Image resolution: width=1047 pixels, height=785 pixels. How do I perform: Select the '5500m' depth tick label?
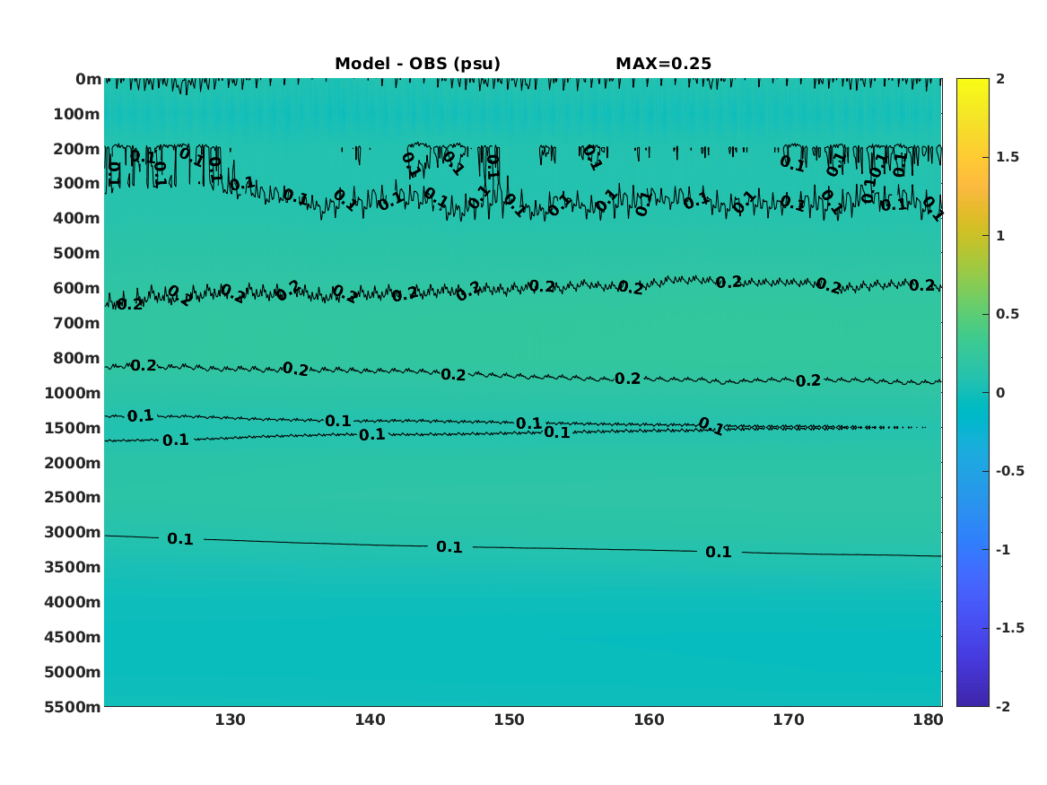point(73,706)
